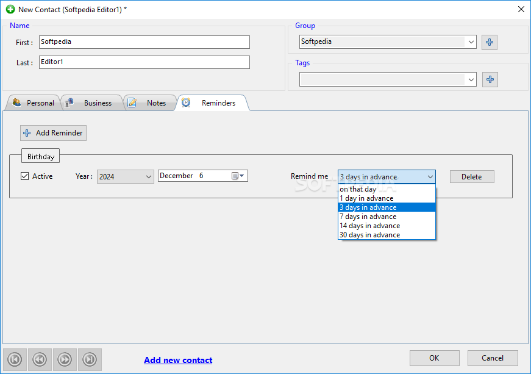Confirm contact with OK button
The height and width of the screenshot is (374, 531).
pos(435,358)
